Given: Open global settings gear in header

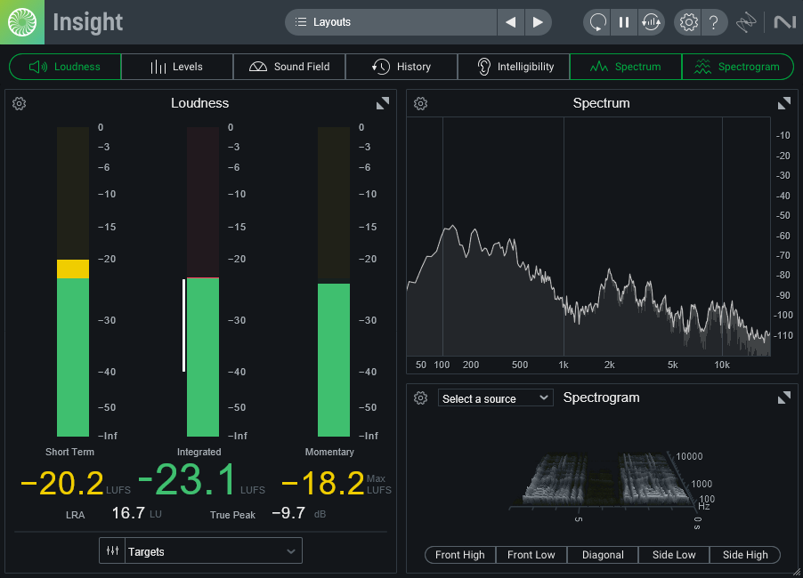Looking at the screenshot, I should coord(688,22).
